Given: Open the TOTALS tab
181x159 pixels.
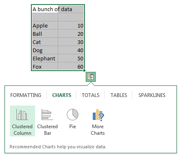Looking at the screenshot, I should click(90, 95).
